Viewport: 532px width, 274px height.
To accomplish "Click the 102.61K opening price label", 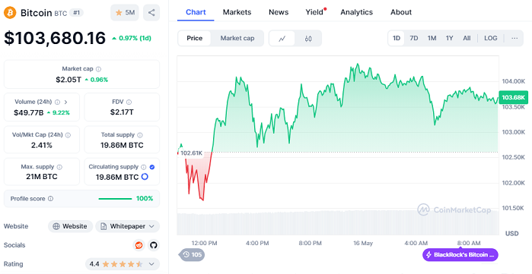I will [191, 153].
